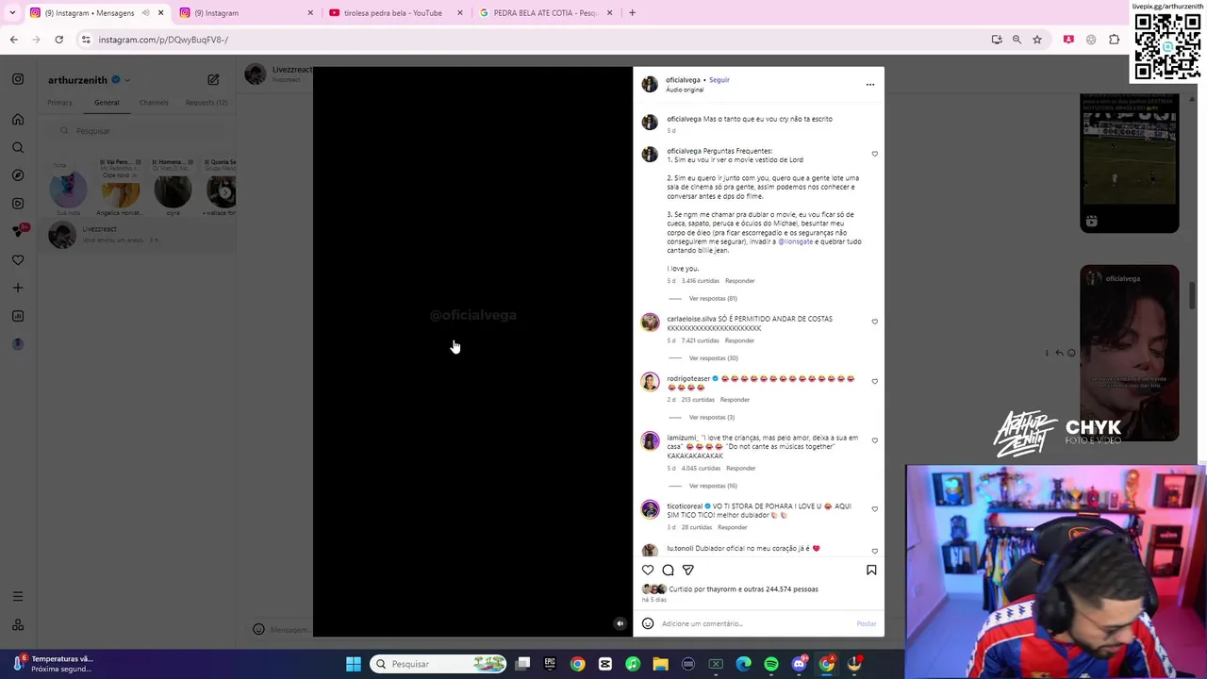Open the Reels icon in sidebar
The height and width of the screenshot is (679, 1207).
(18, 204)
